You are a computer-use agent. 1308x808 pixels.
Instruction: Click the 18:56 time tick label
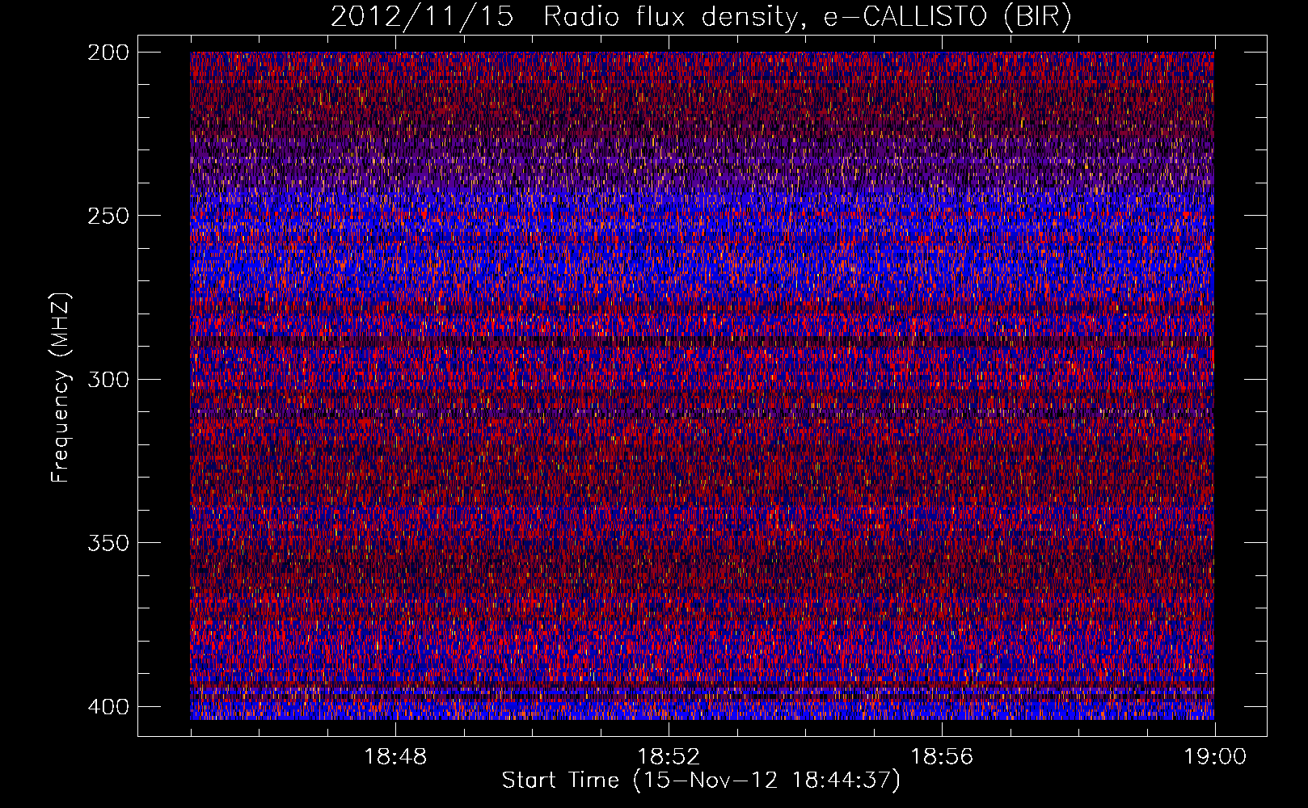pos(942,757)
